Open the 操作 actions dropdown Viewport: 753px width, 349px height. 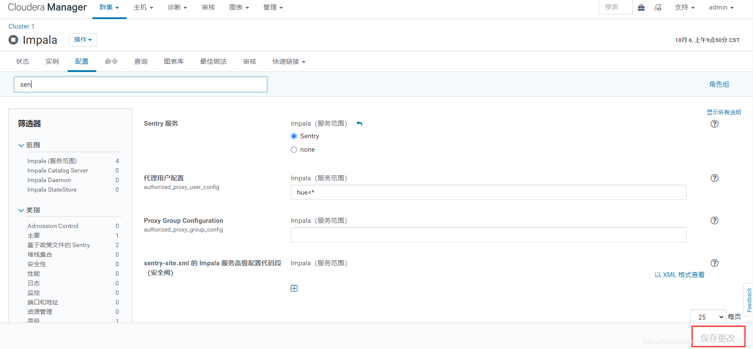pos(83,40)
